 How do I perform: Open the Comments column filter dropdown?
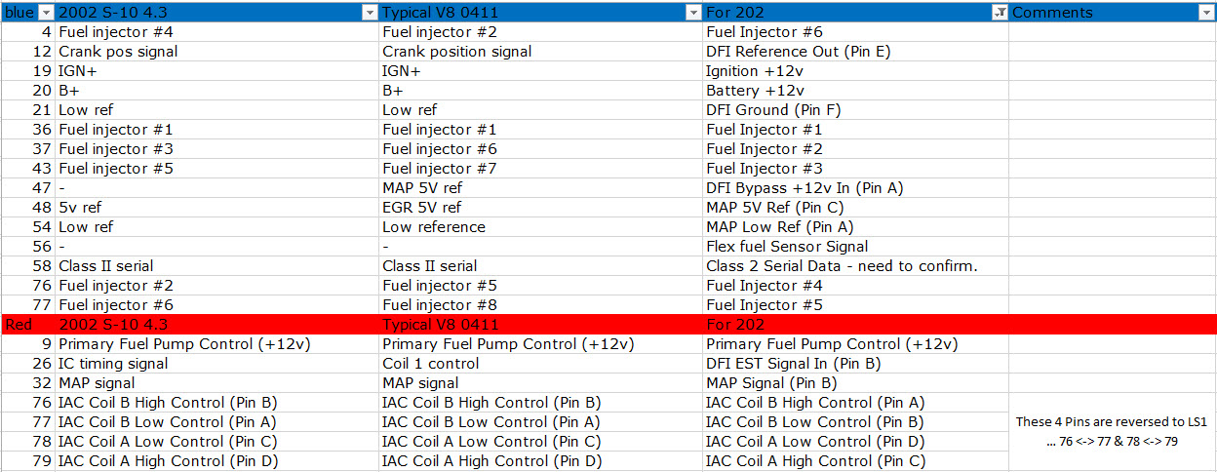click(x=1206, y=13)
